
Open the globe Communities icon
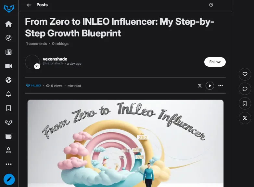tap(8, 80)
